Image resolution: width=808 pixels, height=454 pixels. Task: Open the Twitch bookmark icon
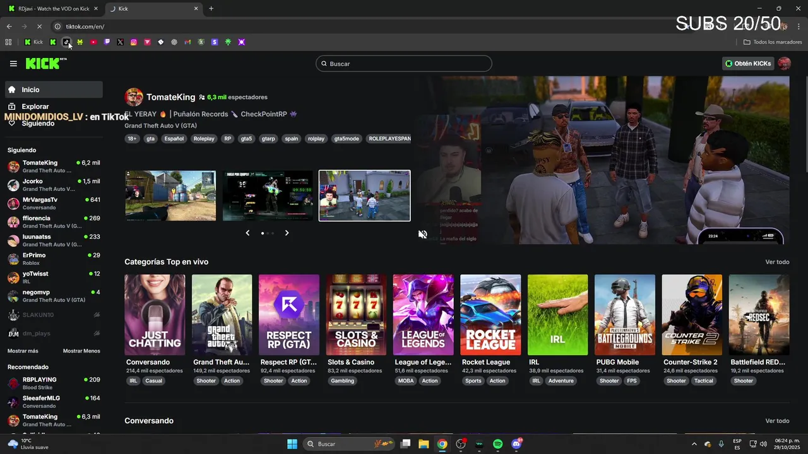107,42
